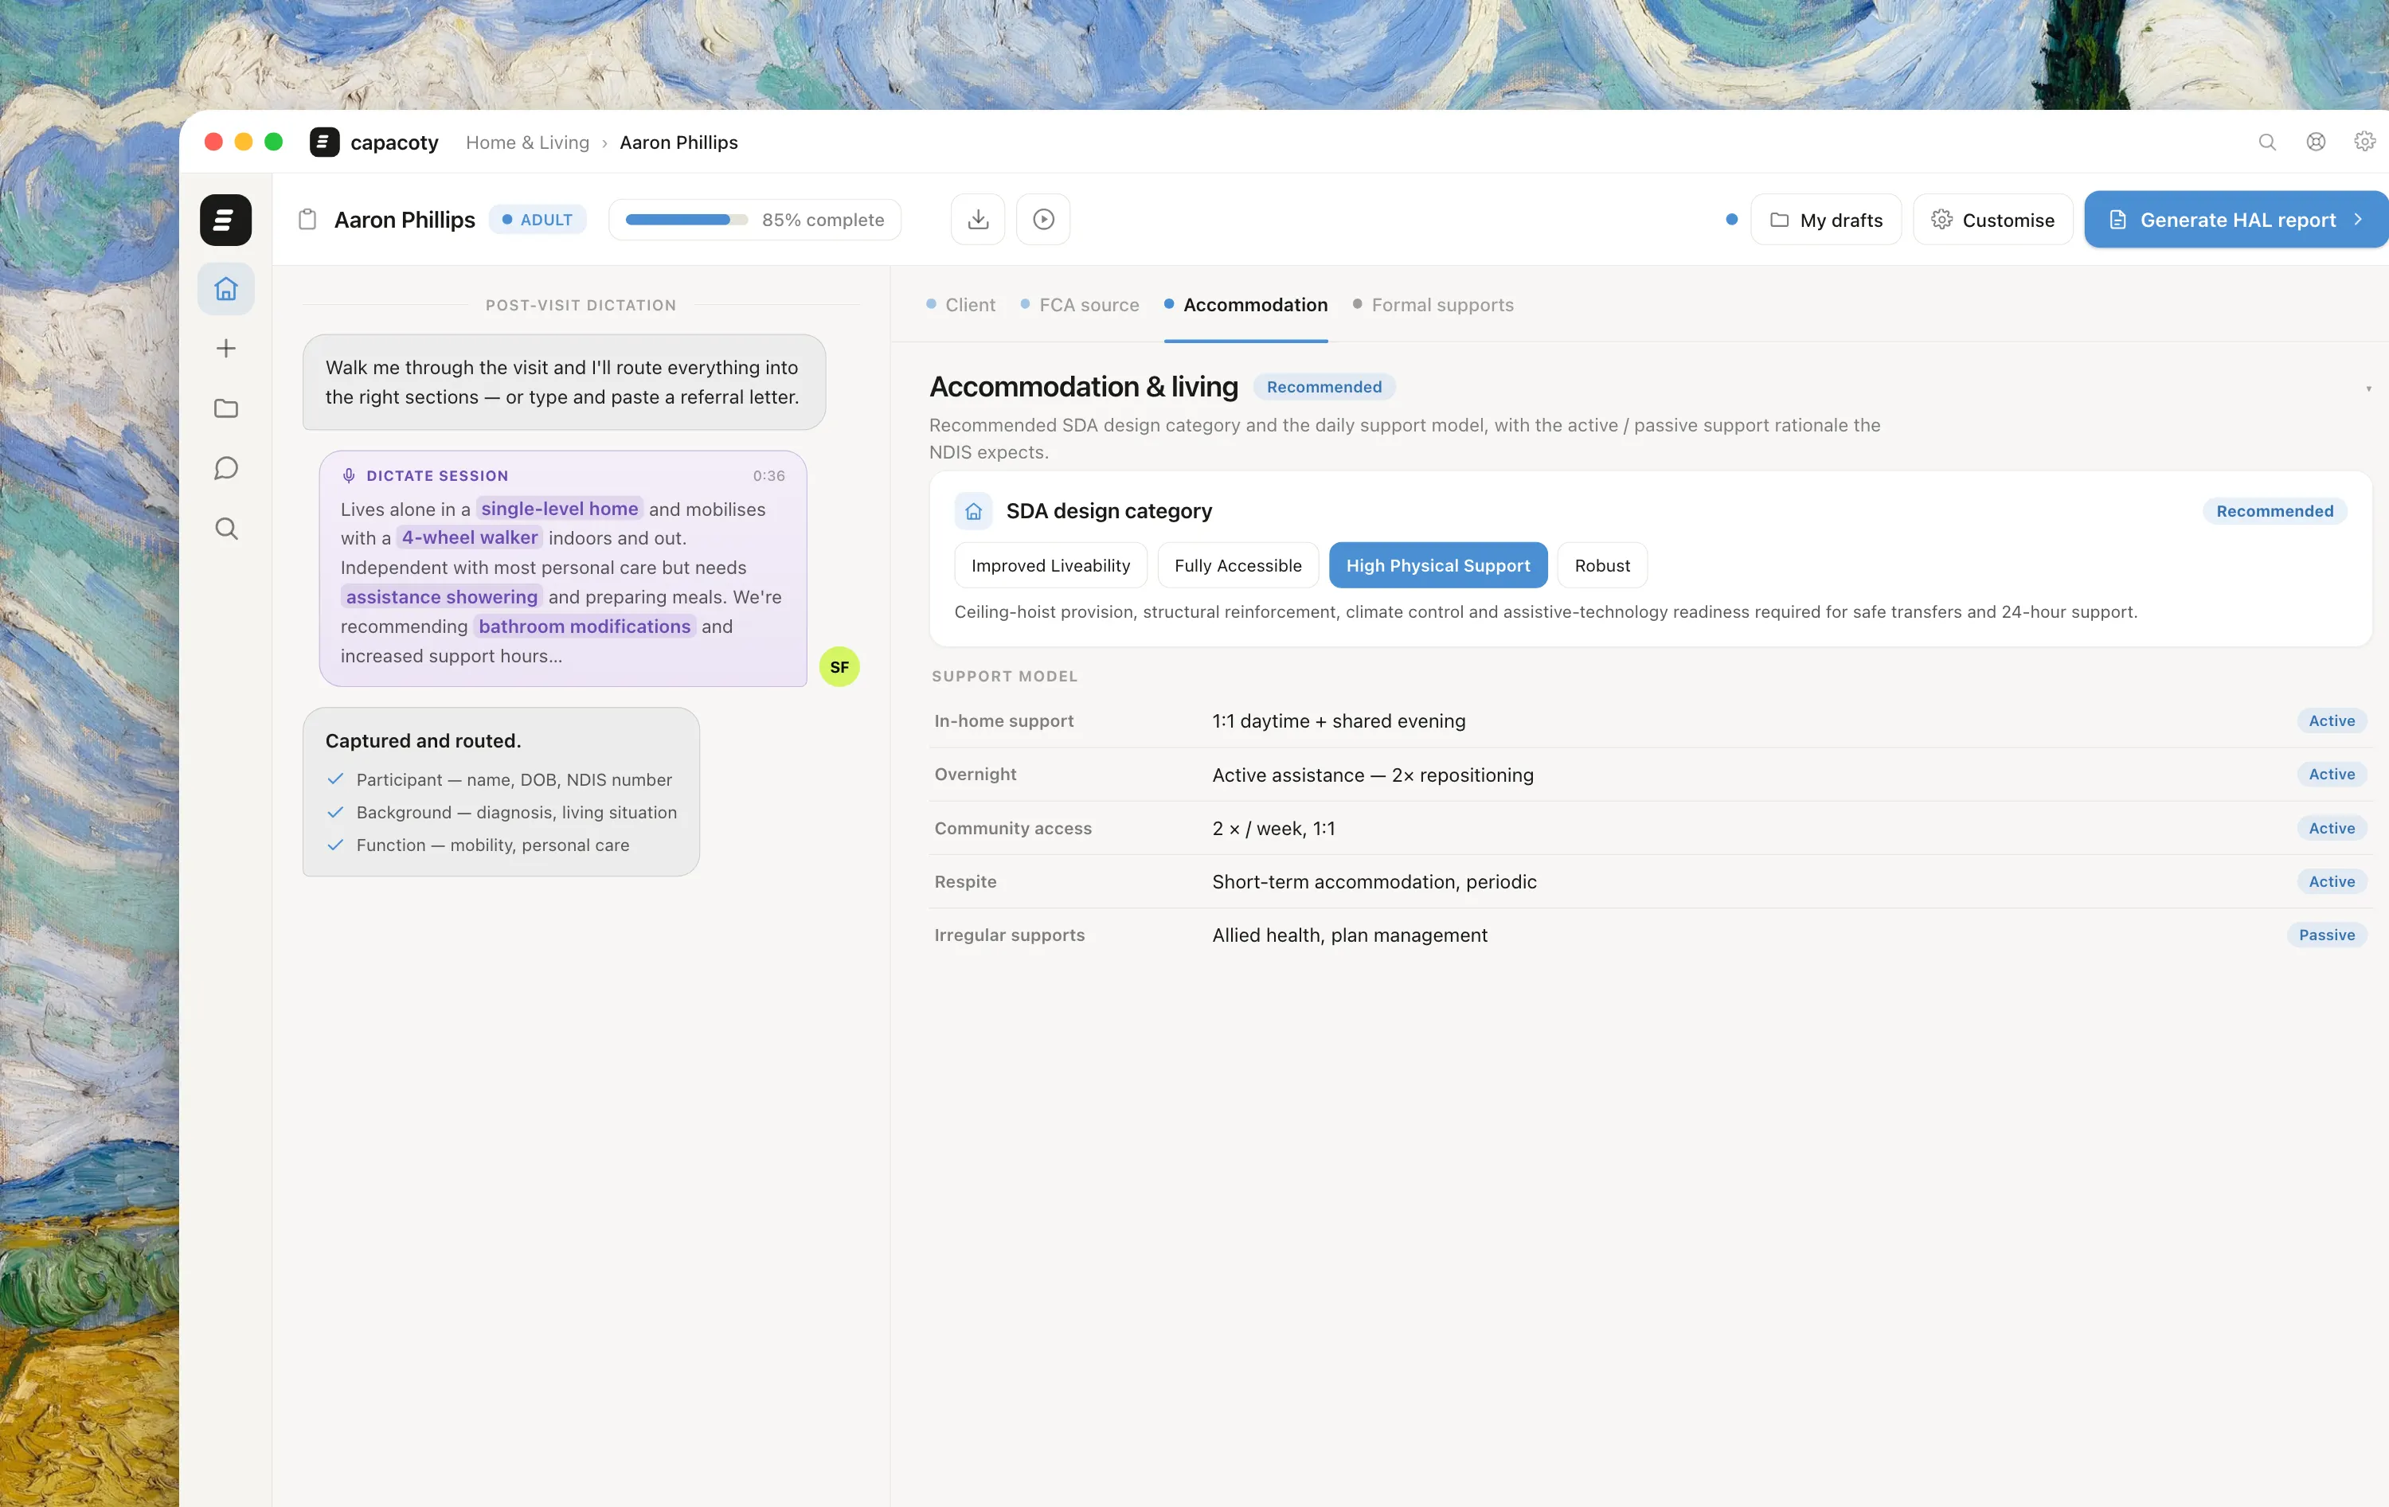Click 'Short-term accommodation, periodic' value

pyautogui.click(x=1374, y=882)
